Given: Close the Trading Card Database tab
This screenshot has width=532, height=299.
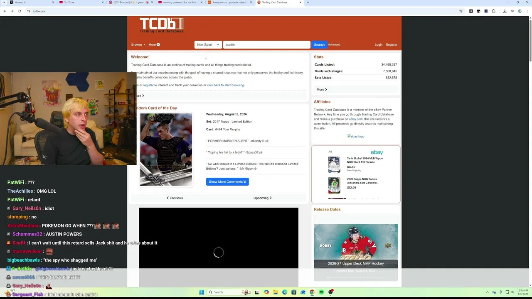Looking at the screenshot, I should 300,2.
